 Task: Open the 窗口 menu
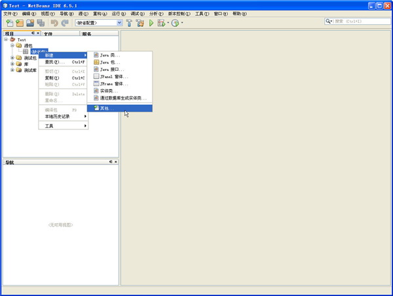[x=221, y=14]
